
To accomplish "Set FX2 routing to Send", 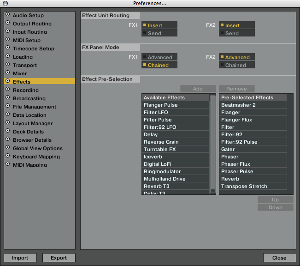I will click(x=236, y=33).
